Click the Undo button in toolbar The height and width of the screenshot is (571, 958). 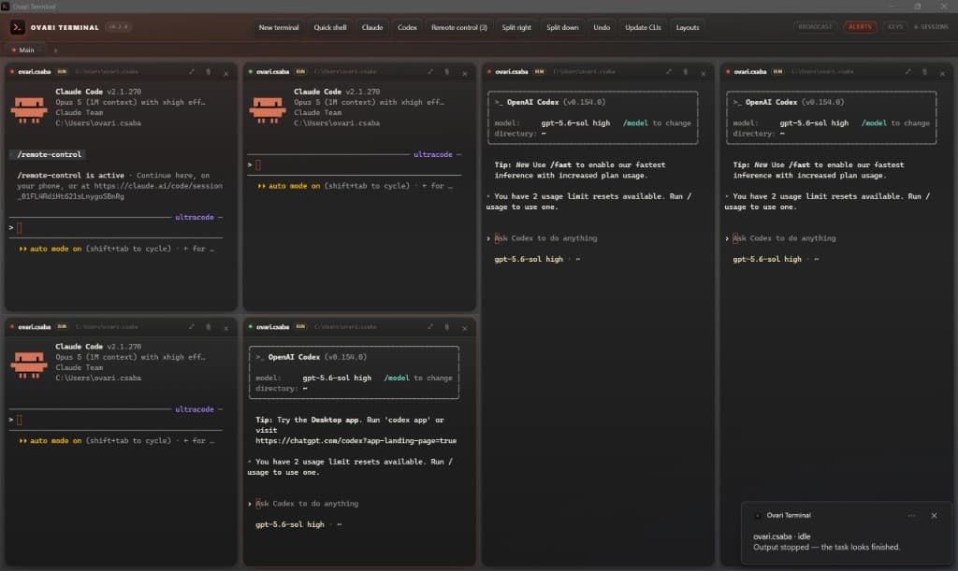602,27
